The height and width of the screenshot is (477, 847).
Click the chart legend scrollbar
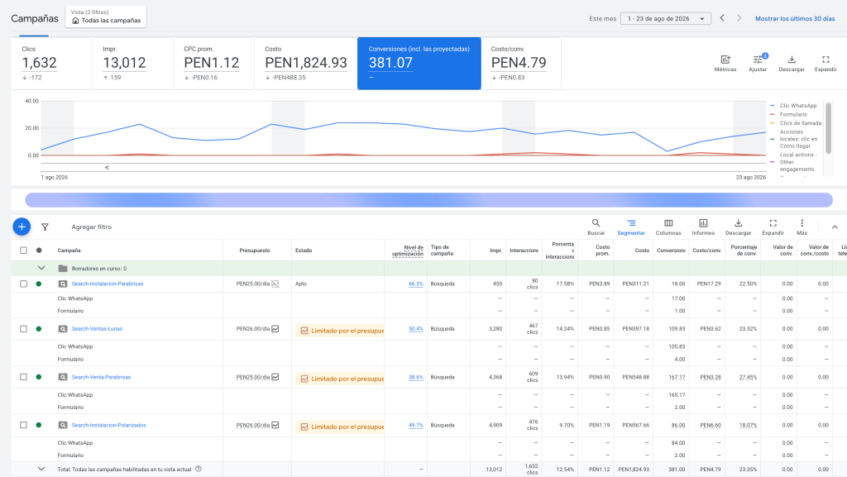827,127
